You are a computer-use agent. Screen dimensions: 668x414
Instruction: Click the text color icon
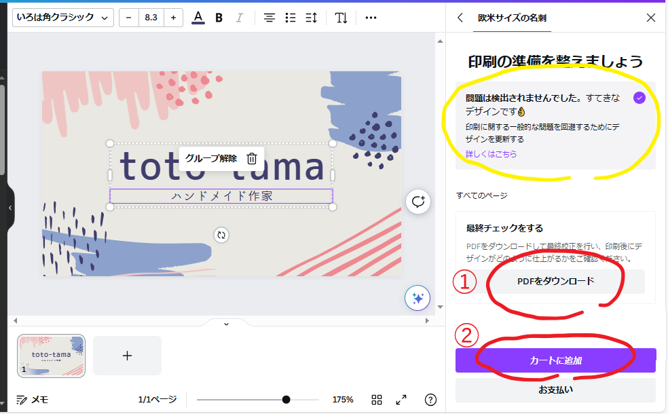coord(198,18)
